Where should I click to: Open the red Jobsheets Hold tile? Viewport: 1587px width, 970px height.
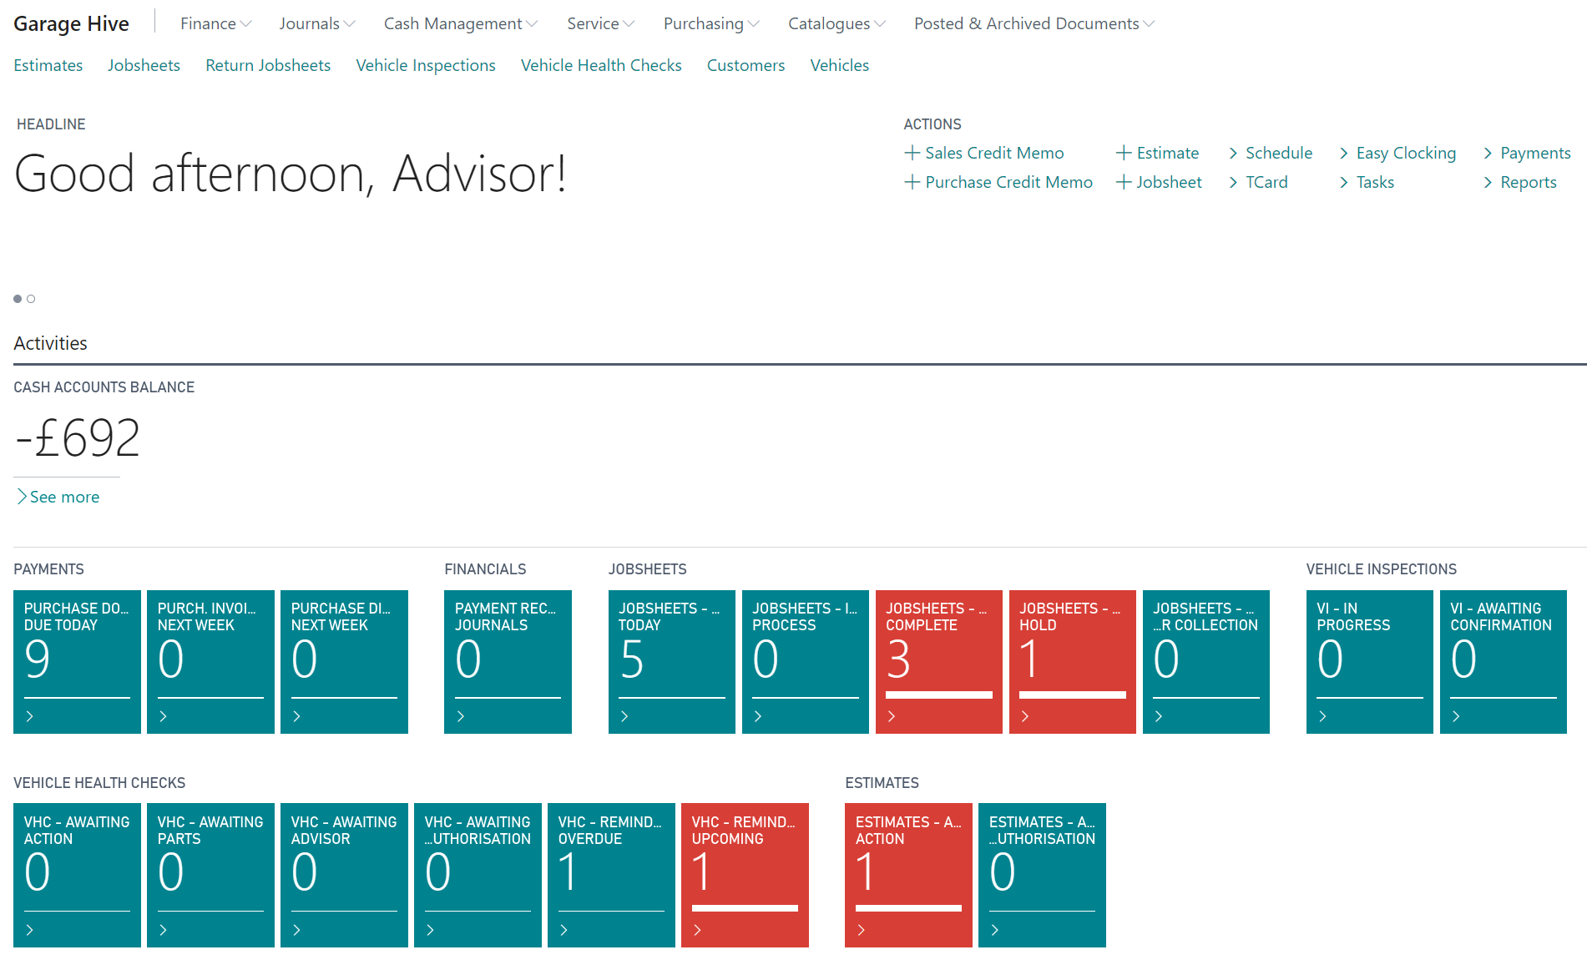(1072, 661)
